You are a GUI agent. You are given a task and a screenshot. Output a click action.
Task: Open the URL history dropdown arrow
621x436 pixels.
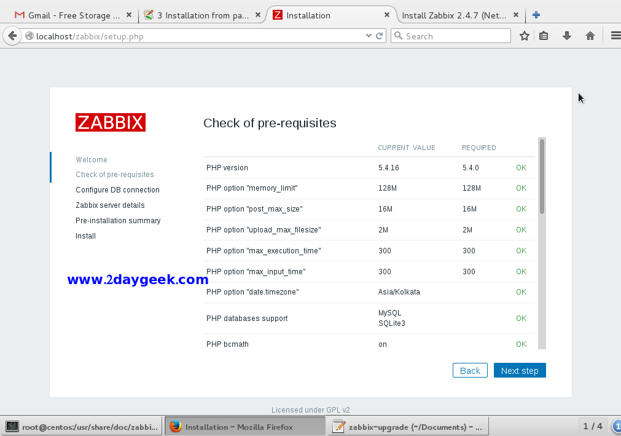point(369,36)
